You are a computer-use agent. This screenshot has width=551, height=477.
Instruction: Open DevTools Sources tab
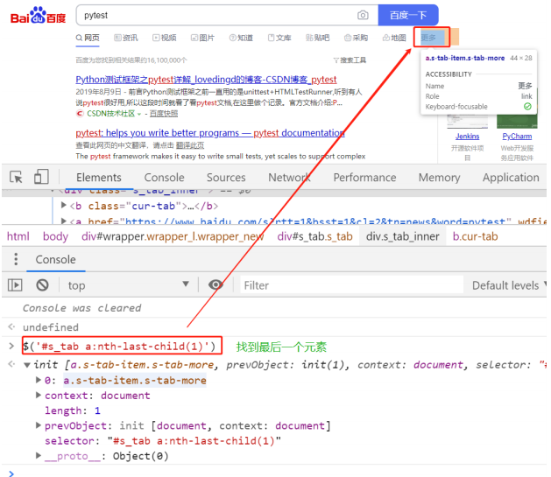click(226, 178)
